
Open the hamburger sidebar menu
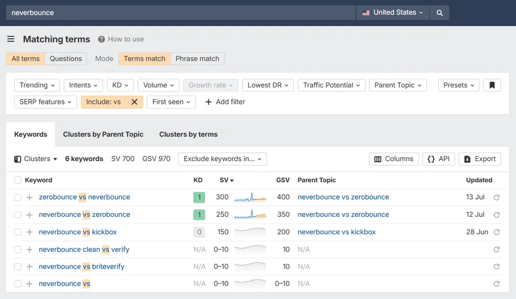(x=10, y=39)
